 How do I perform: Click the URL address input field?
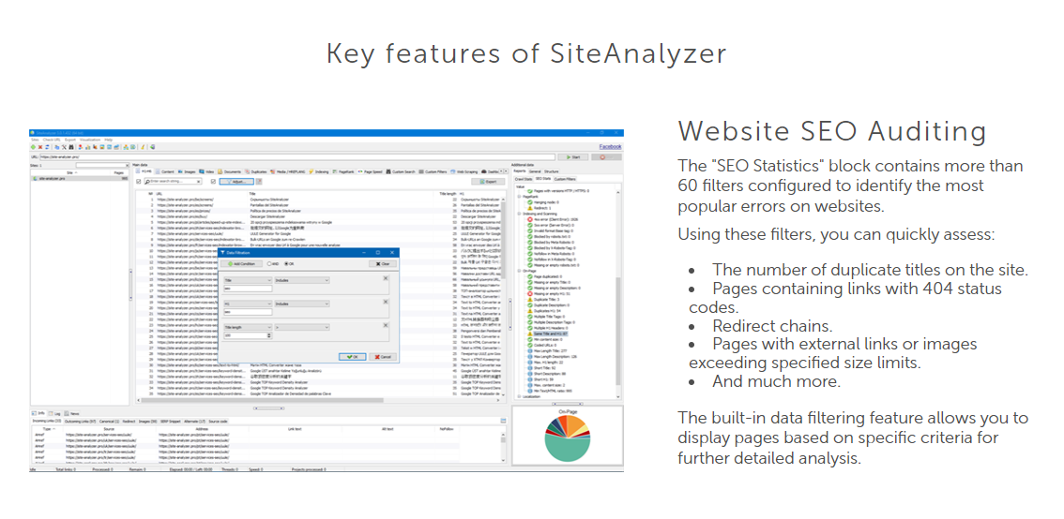click(x=297, y=156)
